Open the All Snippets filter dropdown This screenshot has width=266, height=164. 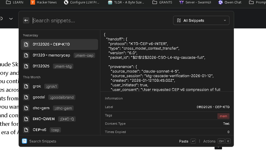(x=201, y=20)
